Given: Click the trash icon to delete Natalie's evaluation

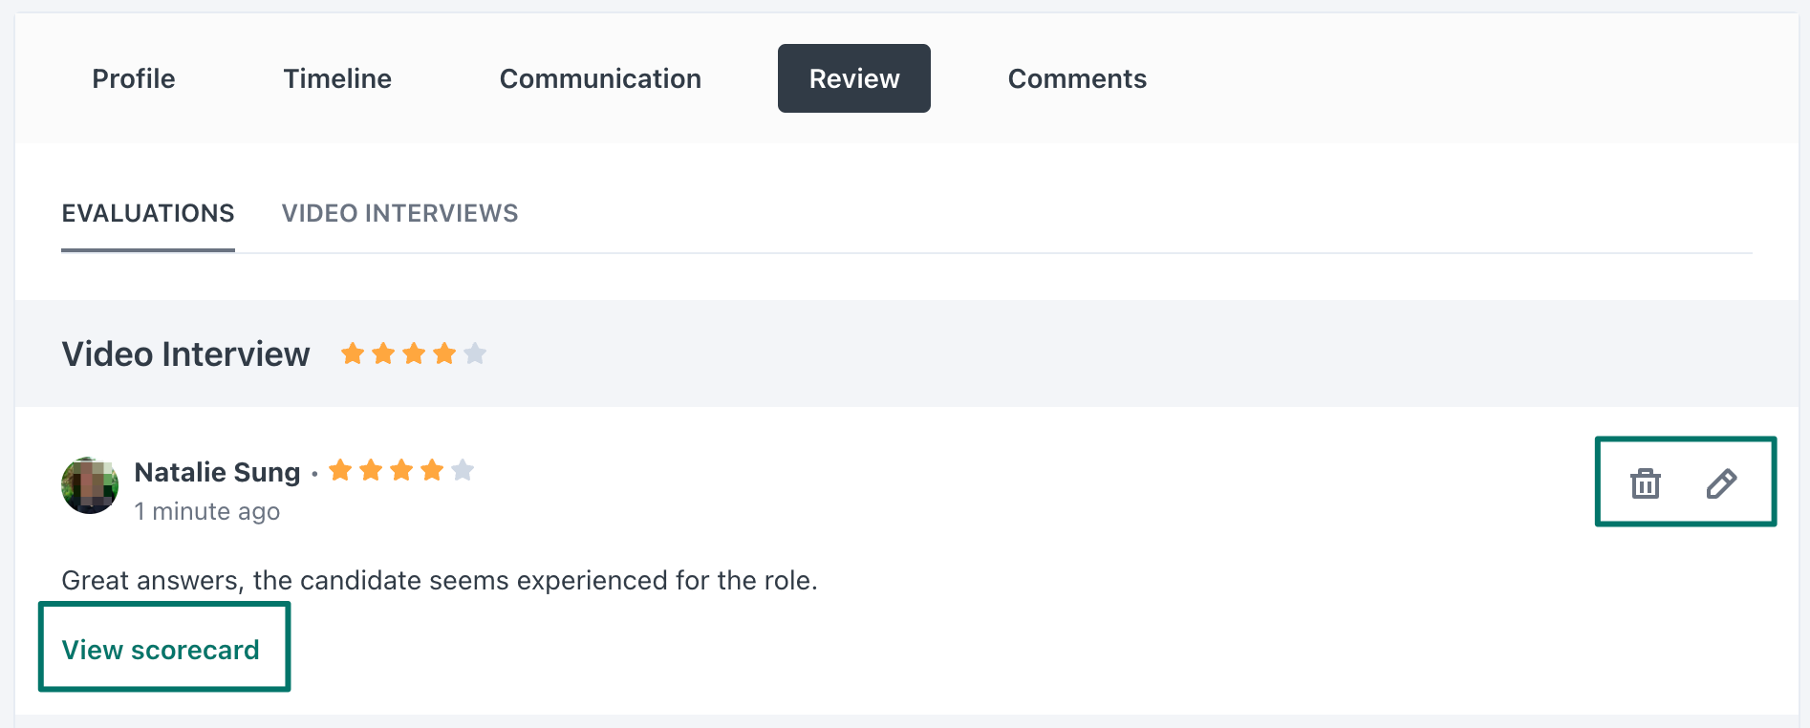Looking at the screenshot, I should click(x=1645, y=483).
